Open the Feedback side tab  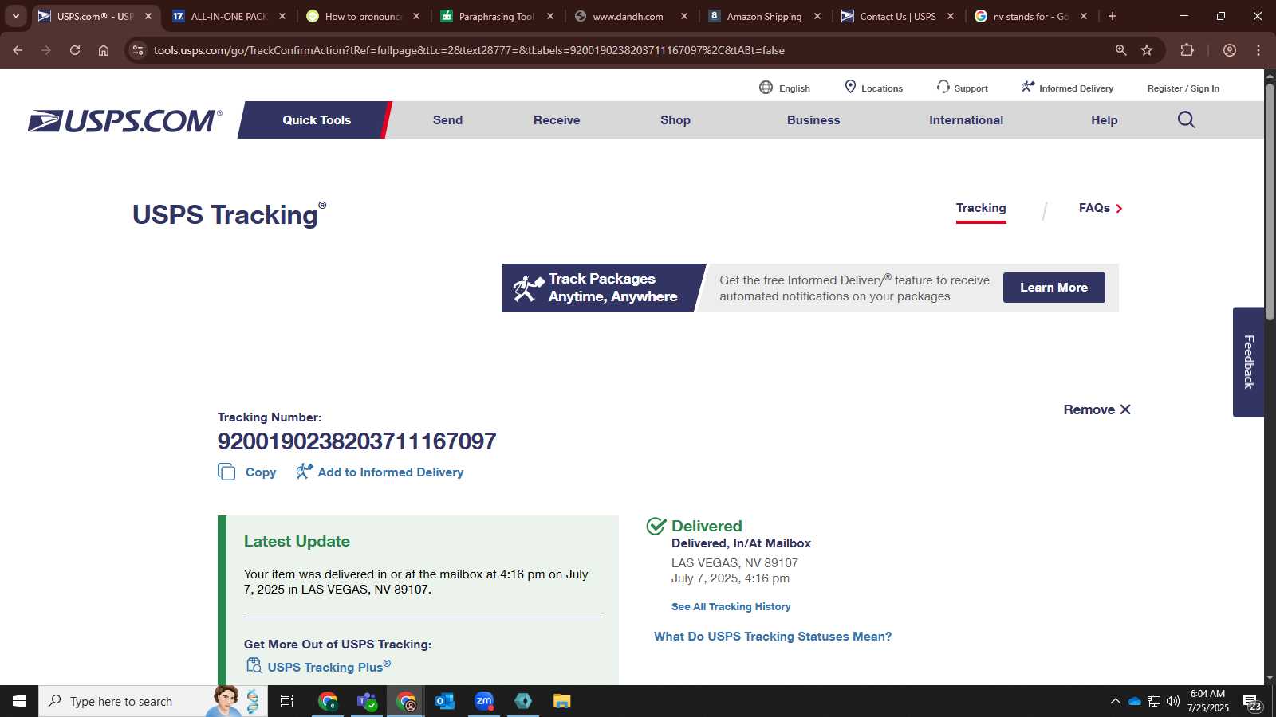(x=1248, y=362)
